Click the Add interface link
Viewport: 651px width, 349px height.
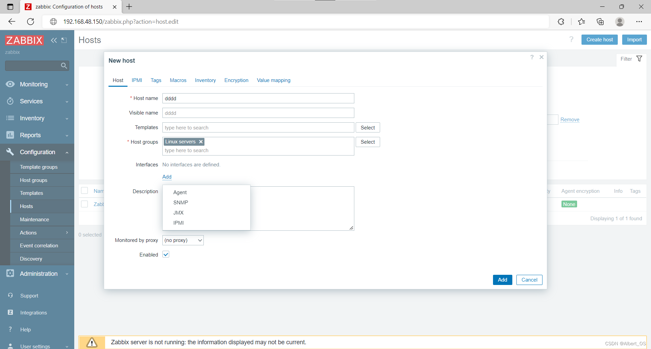tap(167, 177)
